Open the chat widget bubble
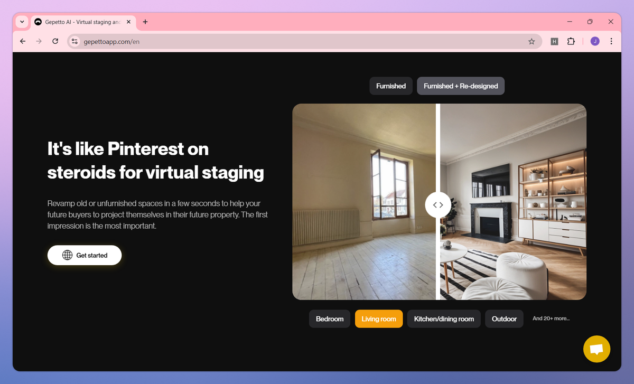 tap(596, 349)
